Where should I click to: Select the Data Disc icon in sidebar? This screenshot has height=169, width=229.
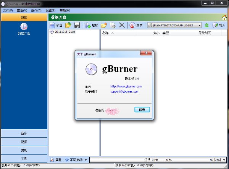24,27
